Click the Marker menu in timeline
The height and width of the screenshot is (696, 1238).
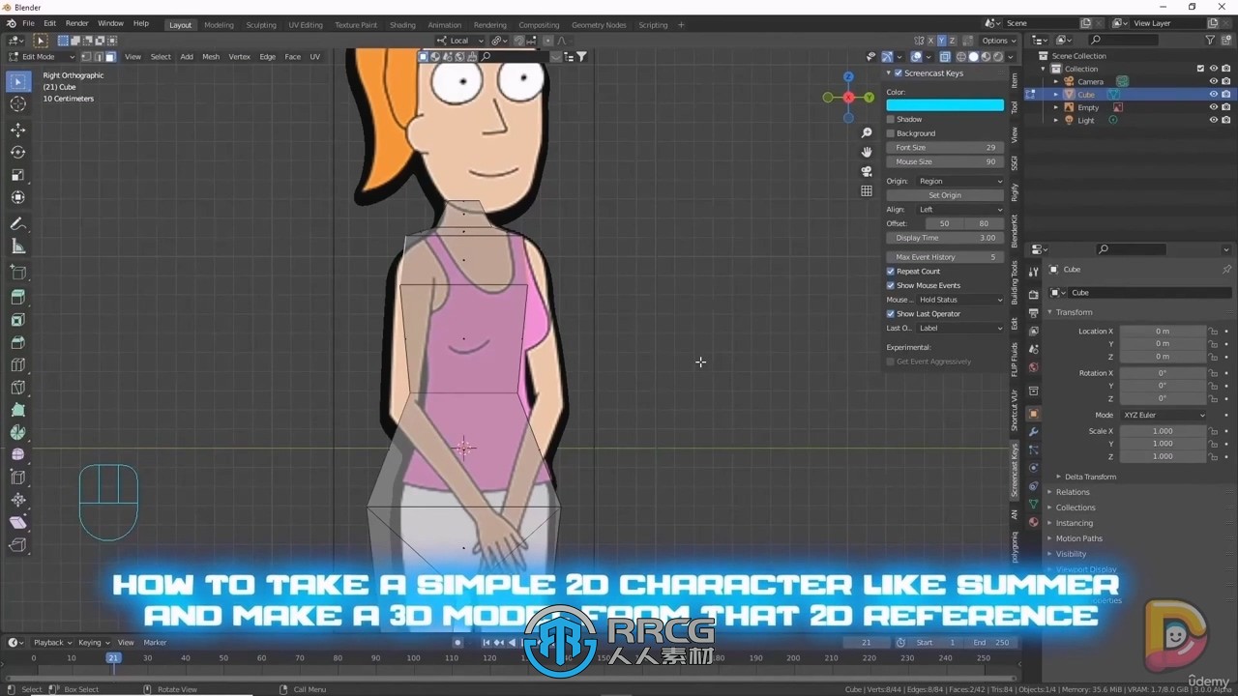click(x=155, y=643)
